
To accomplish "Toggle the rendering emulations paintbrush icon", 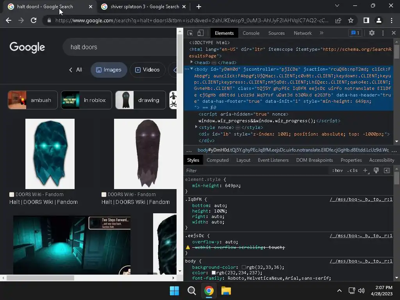I will pyautogui.click(x=376, y=170).
